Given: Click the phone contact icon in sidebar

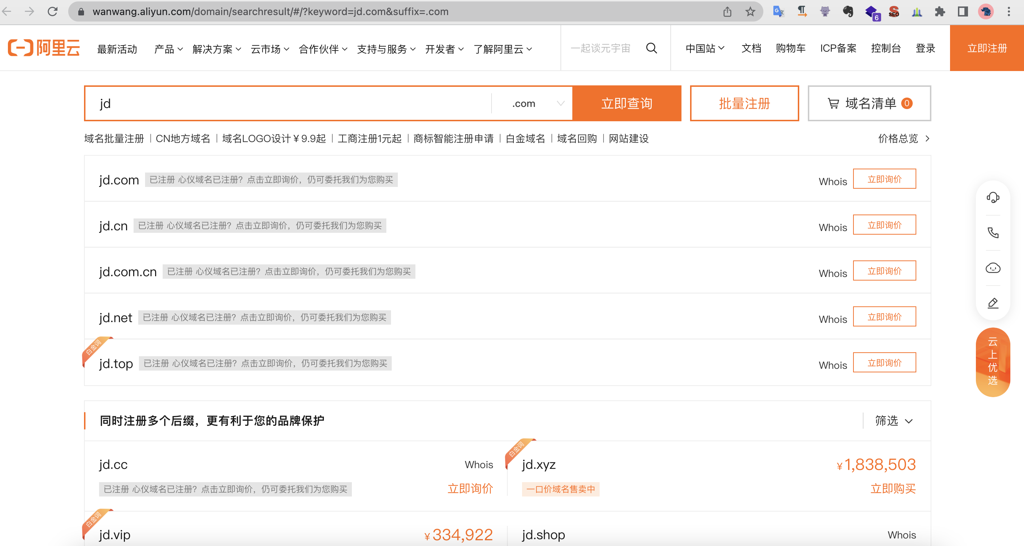Looking at the screenshot, I should pos(993,233).
